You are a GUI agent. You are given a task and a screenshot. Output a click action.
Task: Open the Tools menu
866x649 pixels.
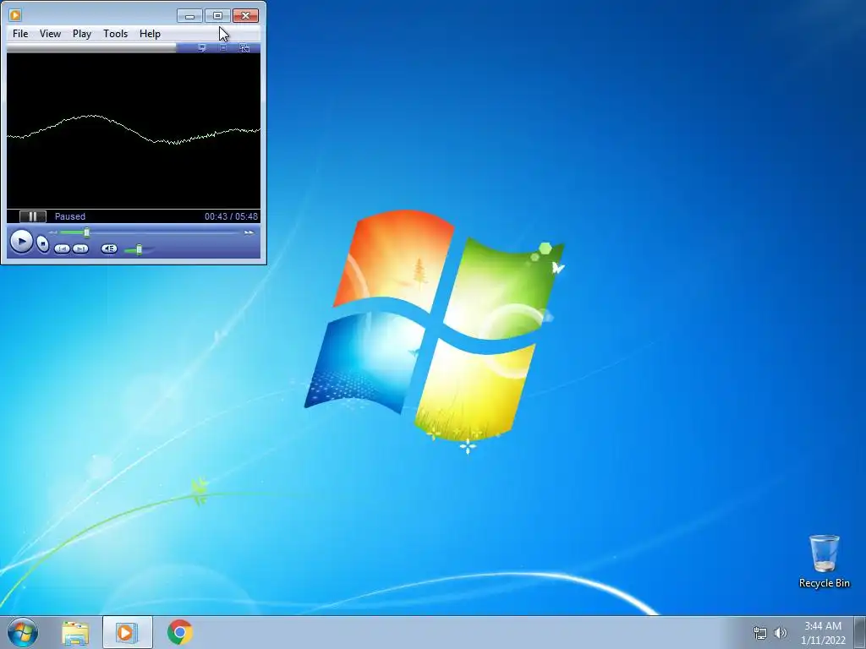[x=115, y=34]
